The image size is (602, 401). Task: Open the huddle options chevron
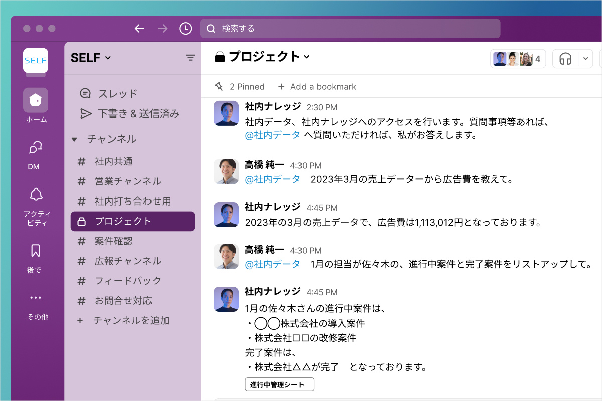pos(585,59)
